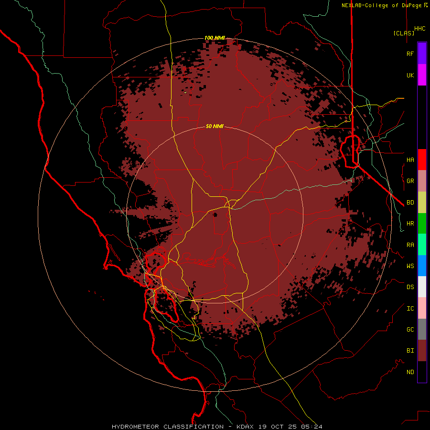Click the DS white legend swatch

point(422,287)
